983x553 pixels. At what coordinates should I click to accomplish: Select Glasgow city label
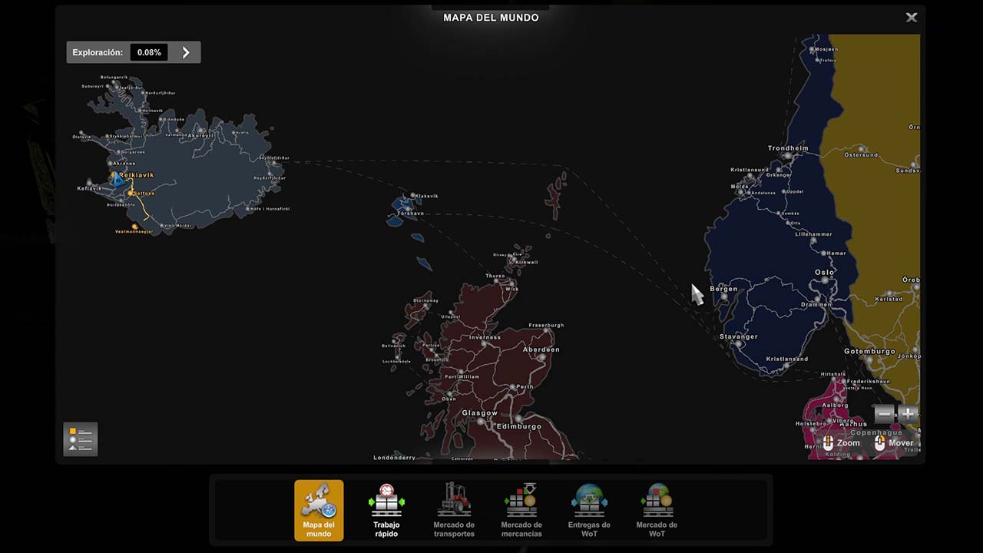pyautogui.click(x=479, y=413)
